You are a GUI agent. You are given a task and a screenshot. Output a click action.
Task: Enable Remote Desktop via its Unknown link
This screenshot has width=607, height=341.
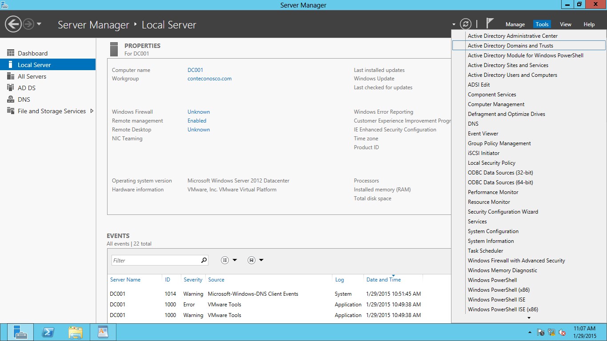pos(198,129)
